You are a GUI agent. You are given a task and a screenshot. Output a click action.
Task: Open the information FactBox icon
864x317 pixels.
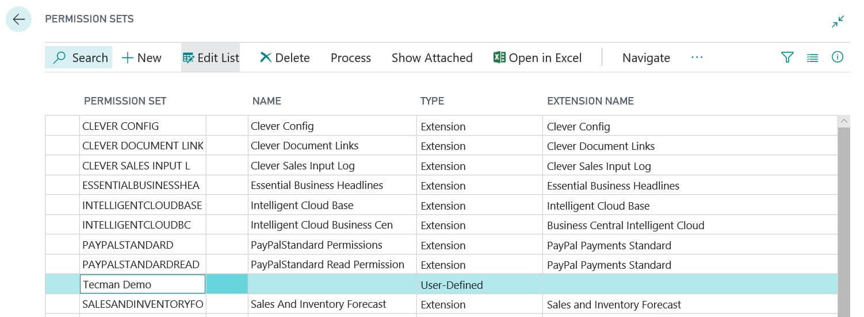(838, 57)
